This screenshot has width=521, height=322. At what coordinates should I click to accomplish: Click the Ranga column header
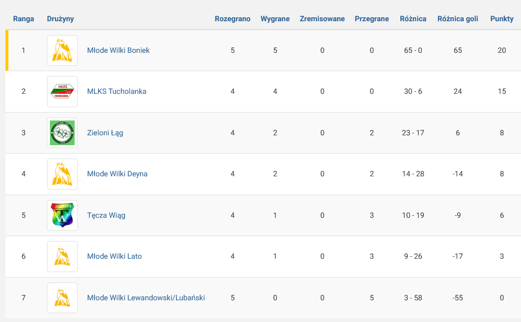click(24, 19)
